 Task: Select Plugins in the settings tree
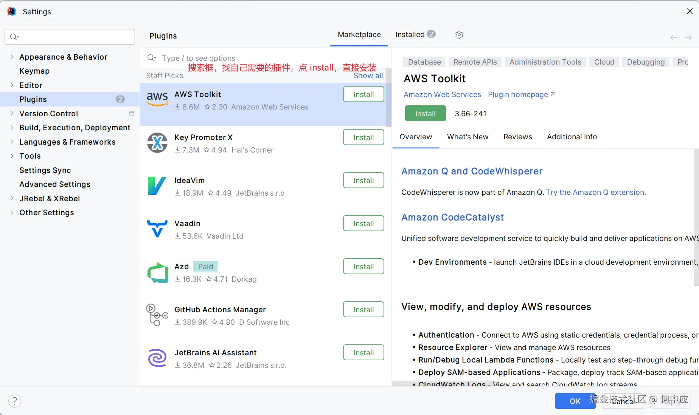[x=70, y=99]
